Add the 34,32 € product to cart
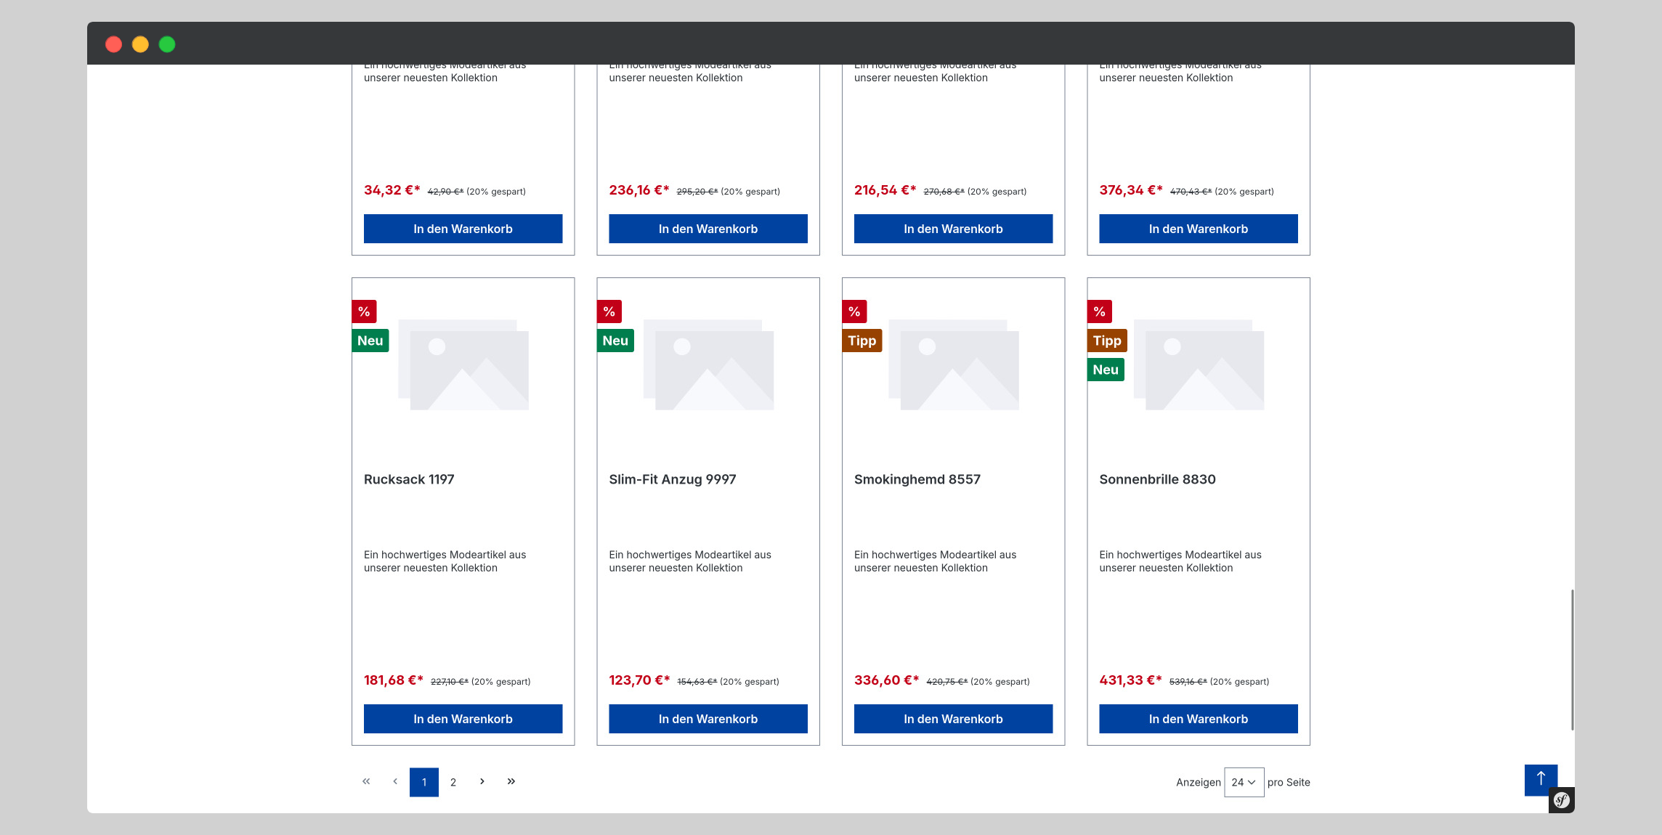 point(463,229)
